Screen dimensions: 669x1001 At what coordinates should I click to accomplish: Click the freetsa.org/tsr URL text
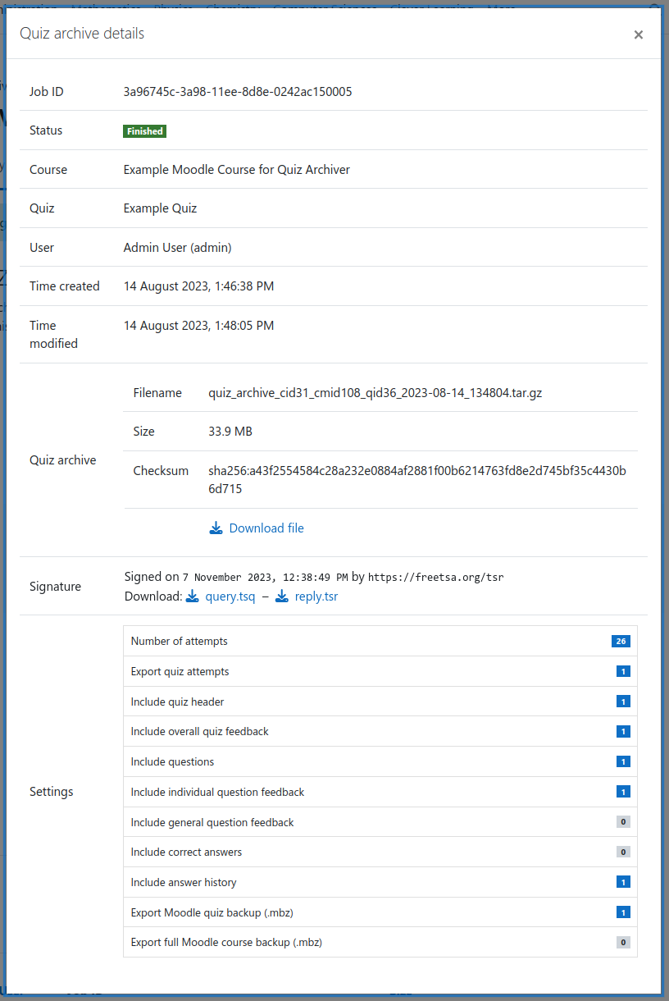(x=435, y=578)
